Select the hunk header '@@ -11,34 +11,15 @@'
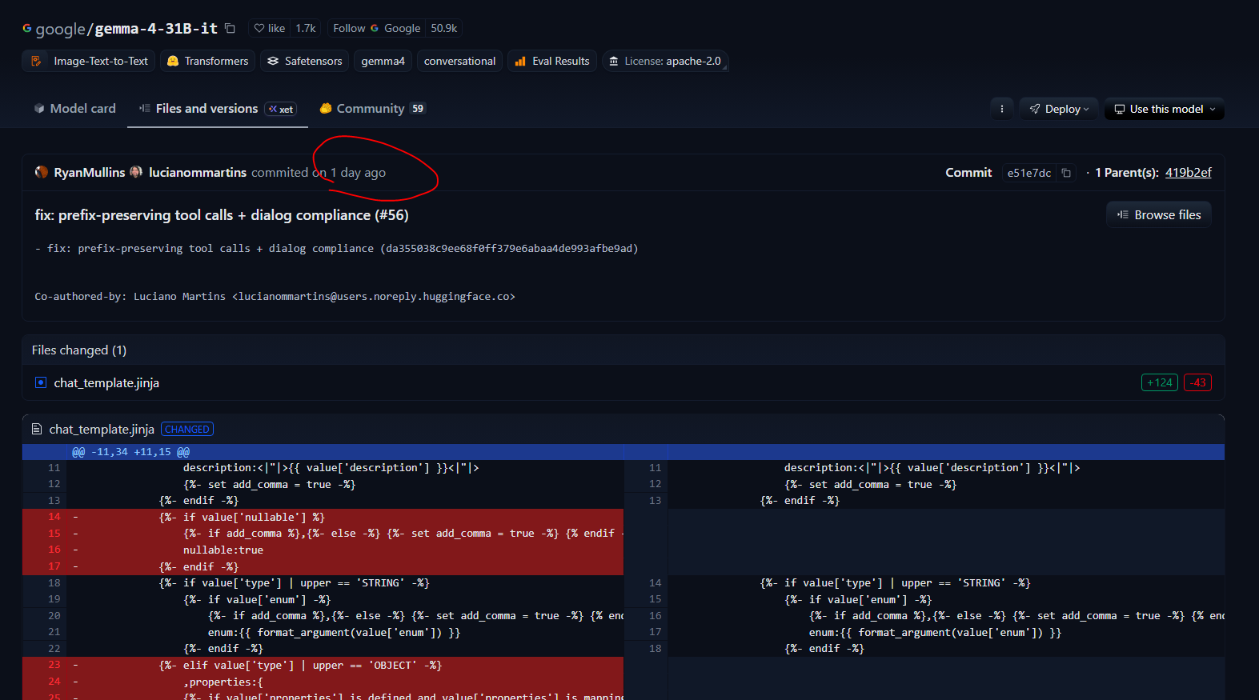 coord(131,452)
